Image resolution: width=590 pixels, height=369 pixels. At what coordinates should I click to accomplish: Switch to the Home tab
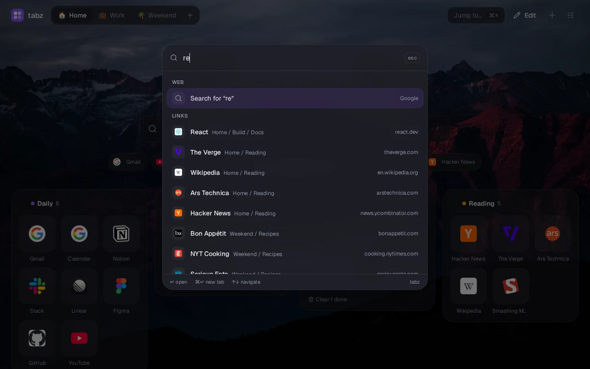pos(72,15)
